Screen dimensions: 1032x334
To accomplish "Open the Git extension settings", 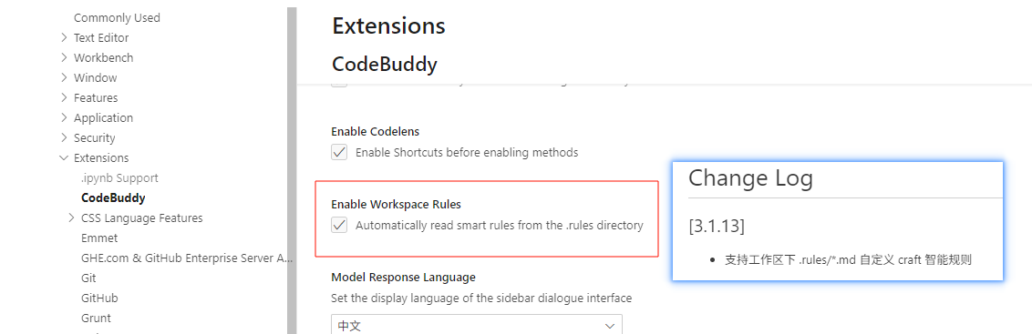I will [88, 278].
